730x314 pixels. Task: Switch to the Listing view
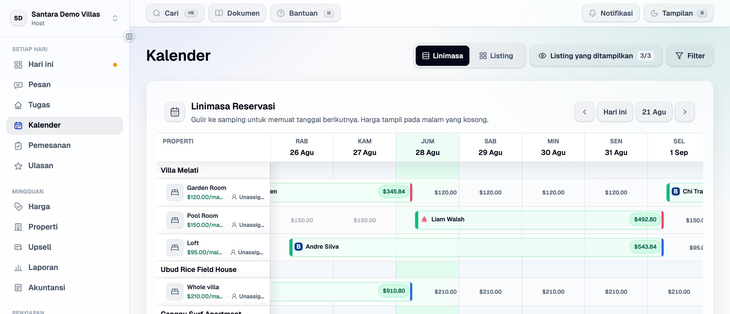tap(496, 56)
